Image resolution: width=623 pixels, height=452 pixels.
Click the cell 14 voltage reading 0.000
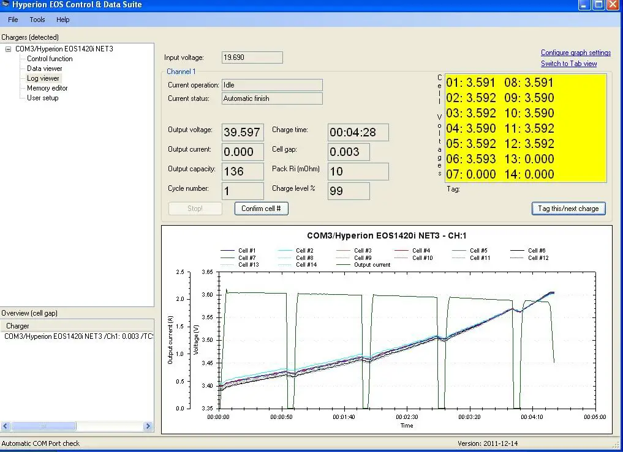coord(529,174)
